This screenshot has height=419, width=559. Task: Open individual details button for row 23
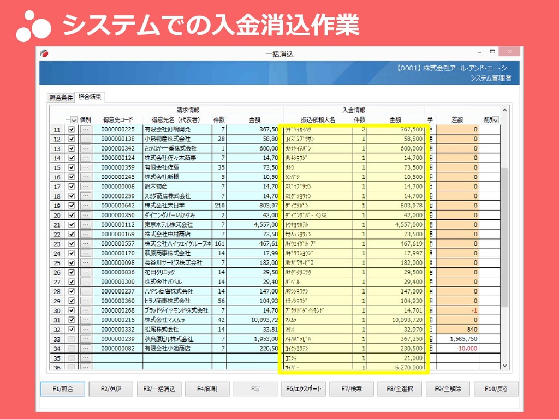click(85, 244)
